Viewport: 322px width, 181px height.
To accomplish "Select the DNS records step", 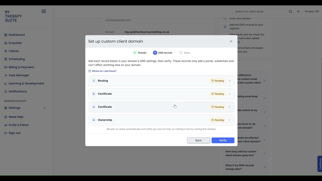I will tap(163, 53).
